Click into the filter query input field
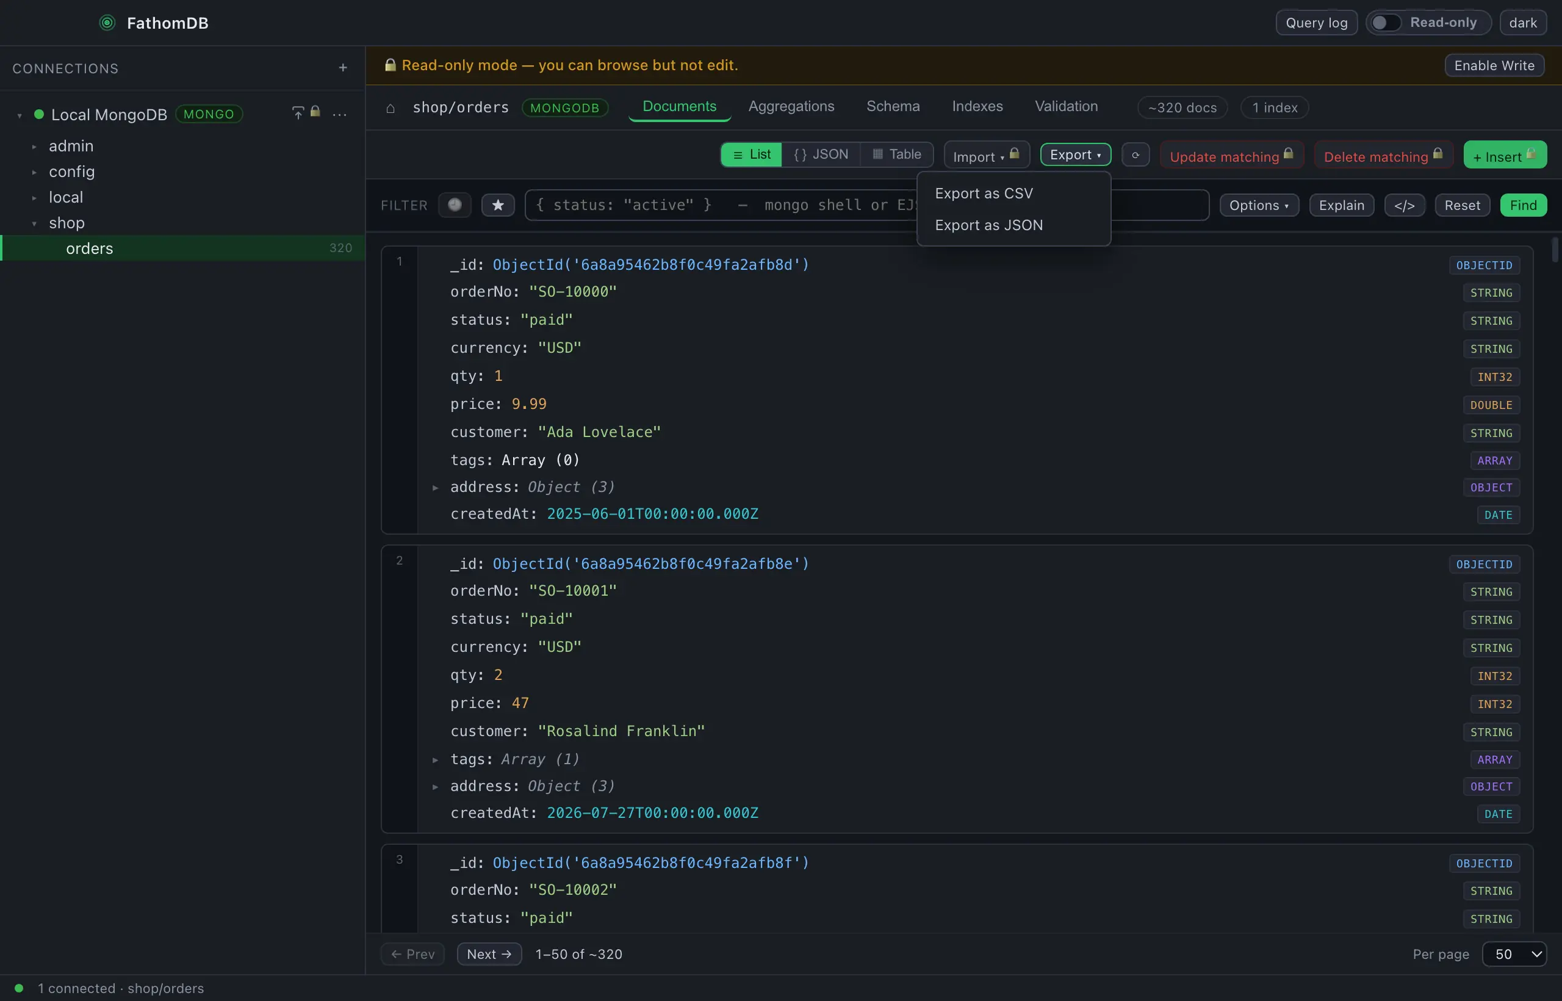Image resolution: width=1562 pixels, height=1001 pixels. (x=867, y=206)
